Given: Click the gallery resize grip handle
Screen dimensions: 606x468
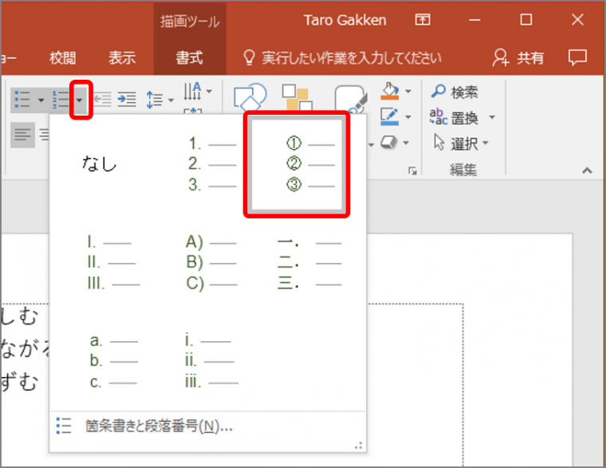Looking at the screenshot, I should pos(359,446).
